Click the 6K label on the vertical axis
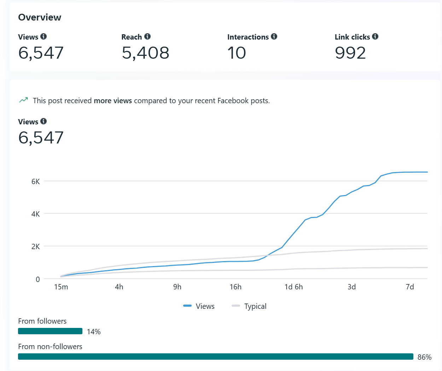442x371 pixels. tap(35, 182)
